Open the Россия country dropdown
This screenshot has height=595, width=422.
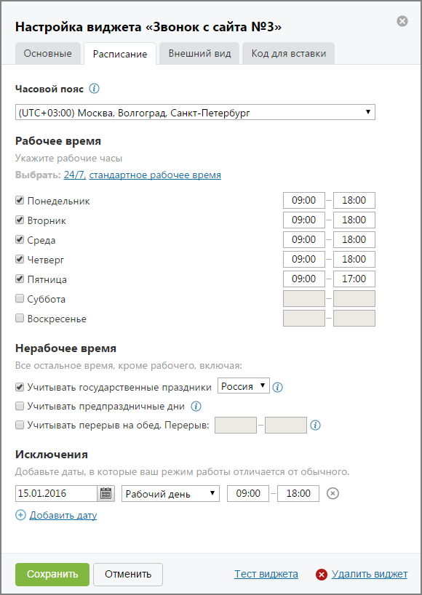coord(243,386)
